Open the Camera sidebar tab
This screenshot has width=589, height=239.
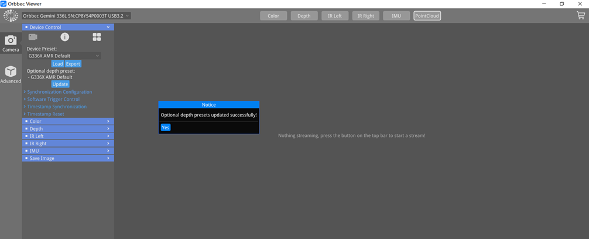tap(11, 43)
